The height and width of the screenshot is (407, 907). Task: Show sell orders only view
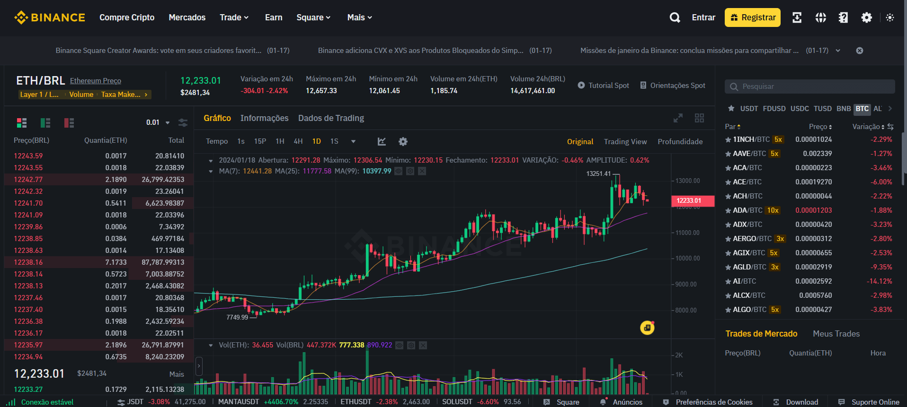pyautogui.click(x=69, y=123)
